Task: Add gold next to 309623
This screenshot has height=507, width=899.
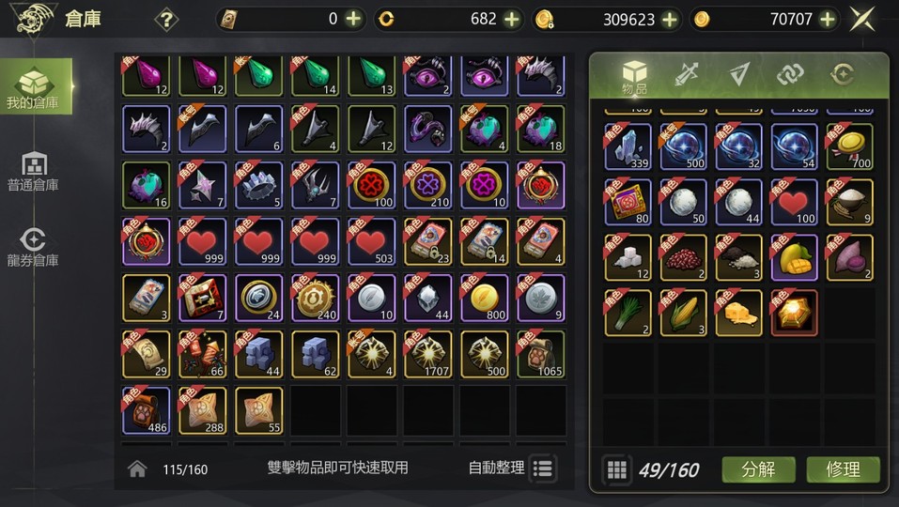Action: coord(669,20)
